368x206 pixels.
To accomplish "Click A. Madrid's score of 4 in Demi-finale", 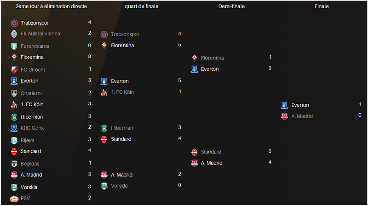I will click(270, 162).
